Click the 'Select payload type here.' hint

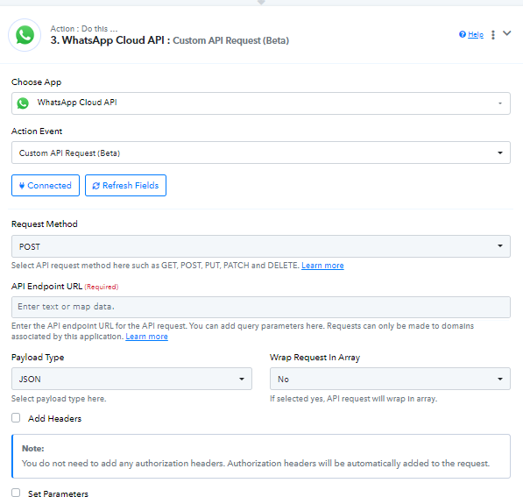pos(59,399)
